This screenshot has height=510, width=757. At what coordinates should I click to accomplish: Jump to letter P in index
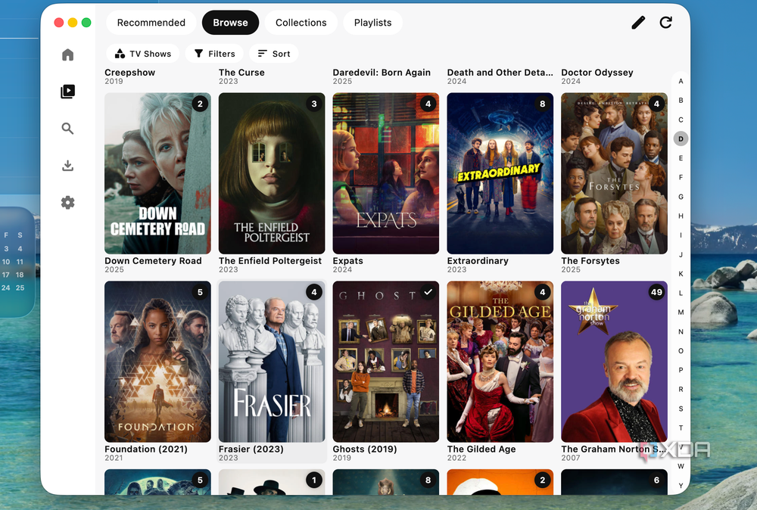tap(681, 370)
